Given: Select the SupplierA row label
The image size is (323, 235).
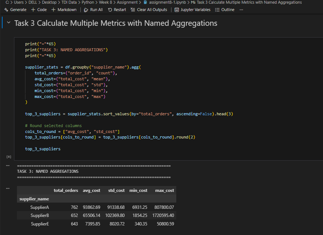Looking at the screenshot, I should (x=39, y=207).
